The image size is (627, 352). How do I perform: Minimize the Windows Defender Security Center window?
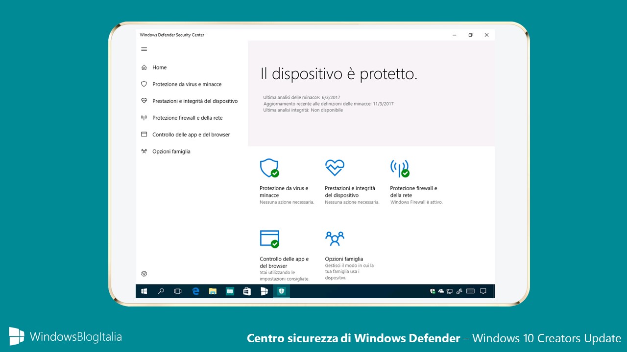[x=454, y=35]
